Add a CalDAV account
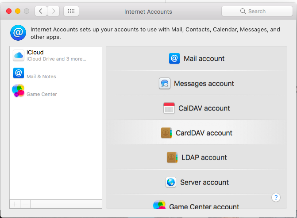Viewport: 297px width, 218px height. 197,108
